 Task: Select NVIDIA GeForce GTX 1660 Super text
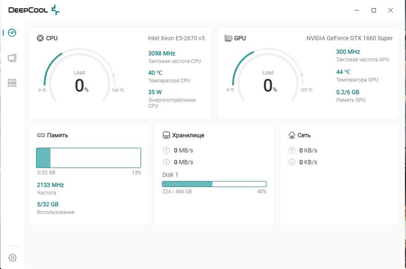[350, 38]
